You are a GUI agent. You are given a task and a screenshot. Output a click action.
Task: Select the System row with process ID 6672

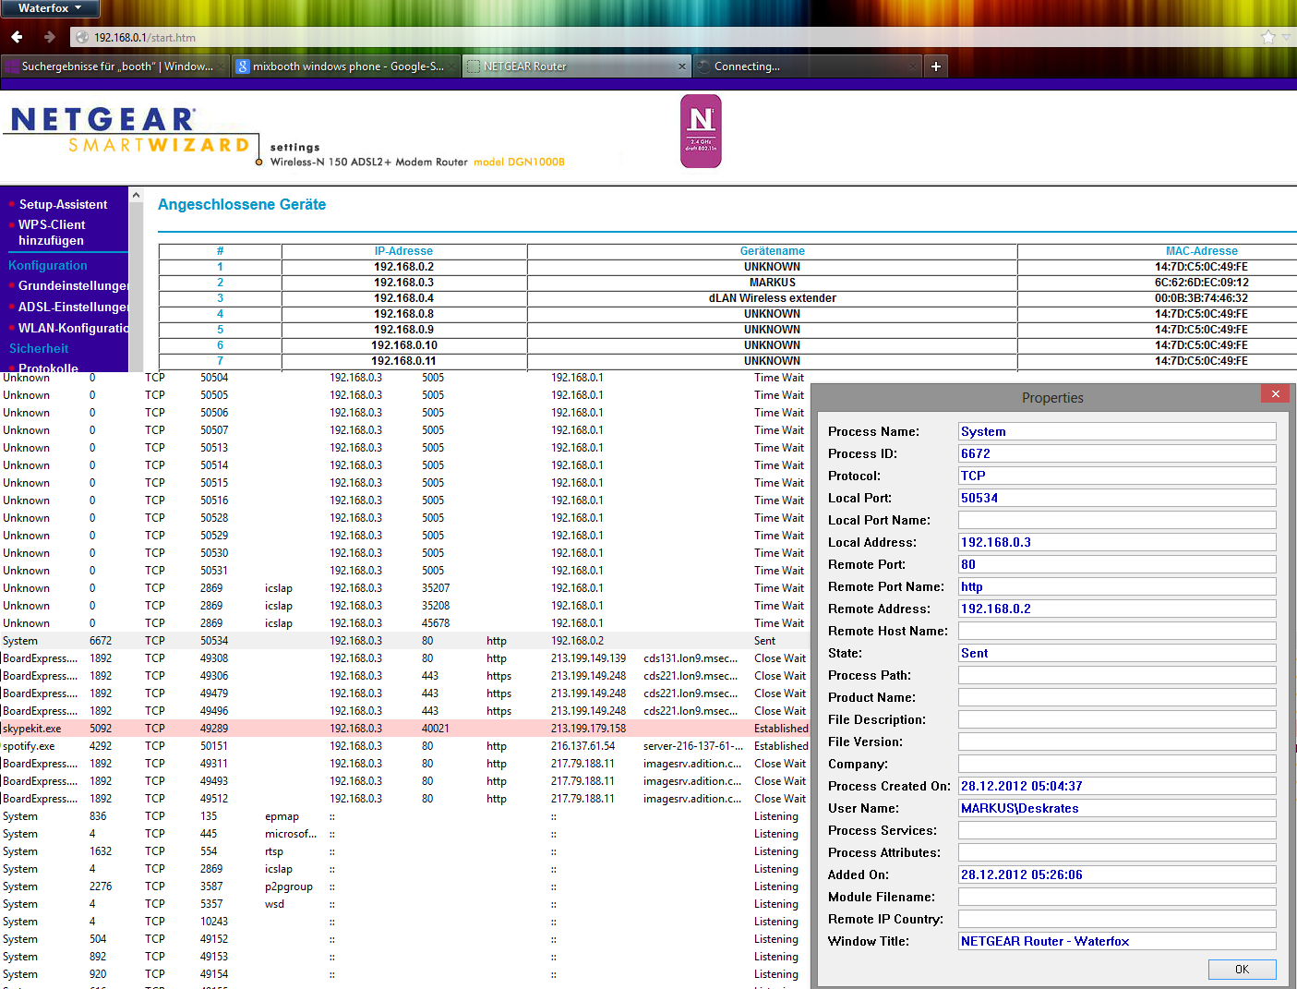405,641
